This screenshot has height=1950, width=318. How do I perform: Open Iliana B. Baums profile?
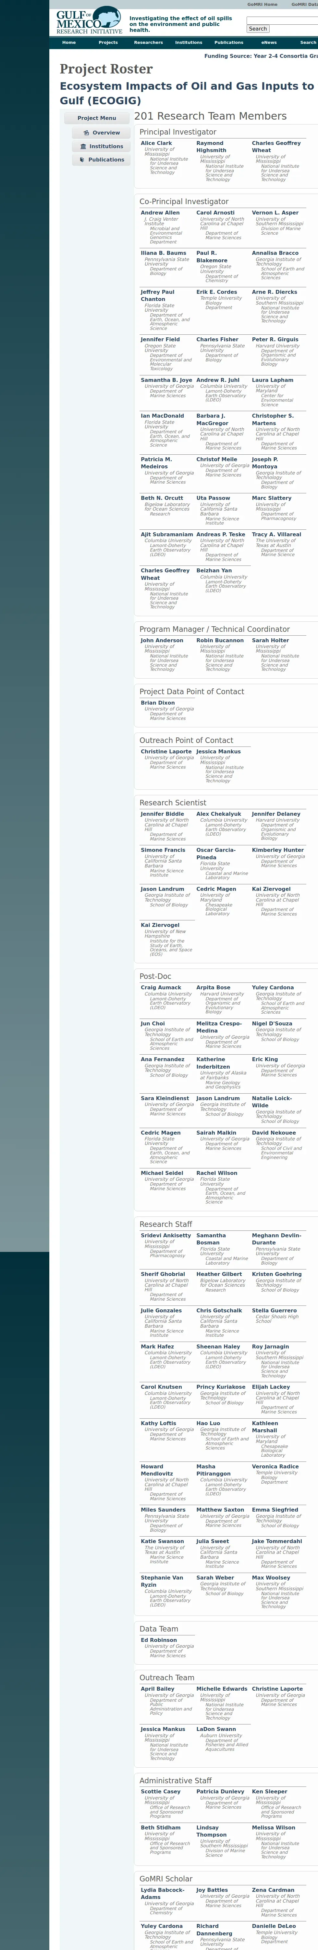point(163,253)
